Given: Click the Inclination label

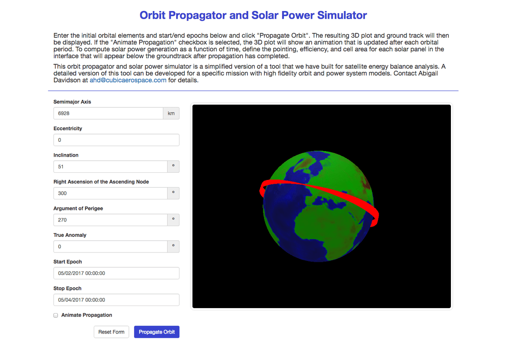Looking at the screenshot, I should tap(66, 155).
